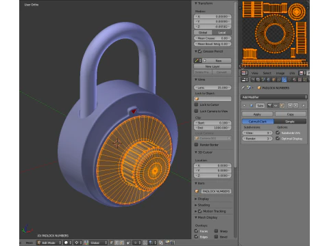Toggle Subsurf modifier viewport visibility eye
The height and width of the screenshot is (246, 329).
[x=276, y=105]
